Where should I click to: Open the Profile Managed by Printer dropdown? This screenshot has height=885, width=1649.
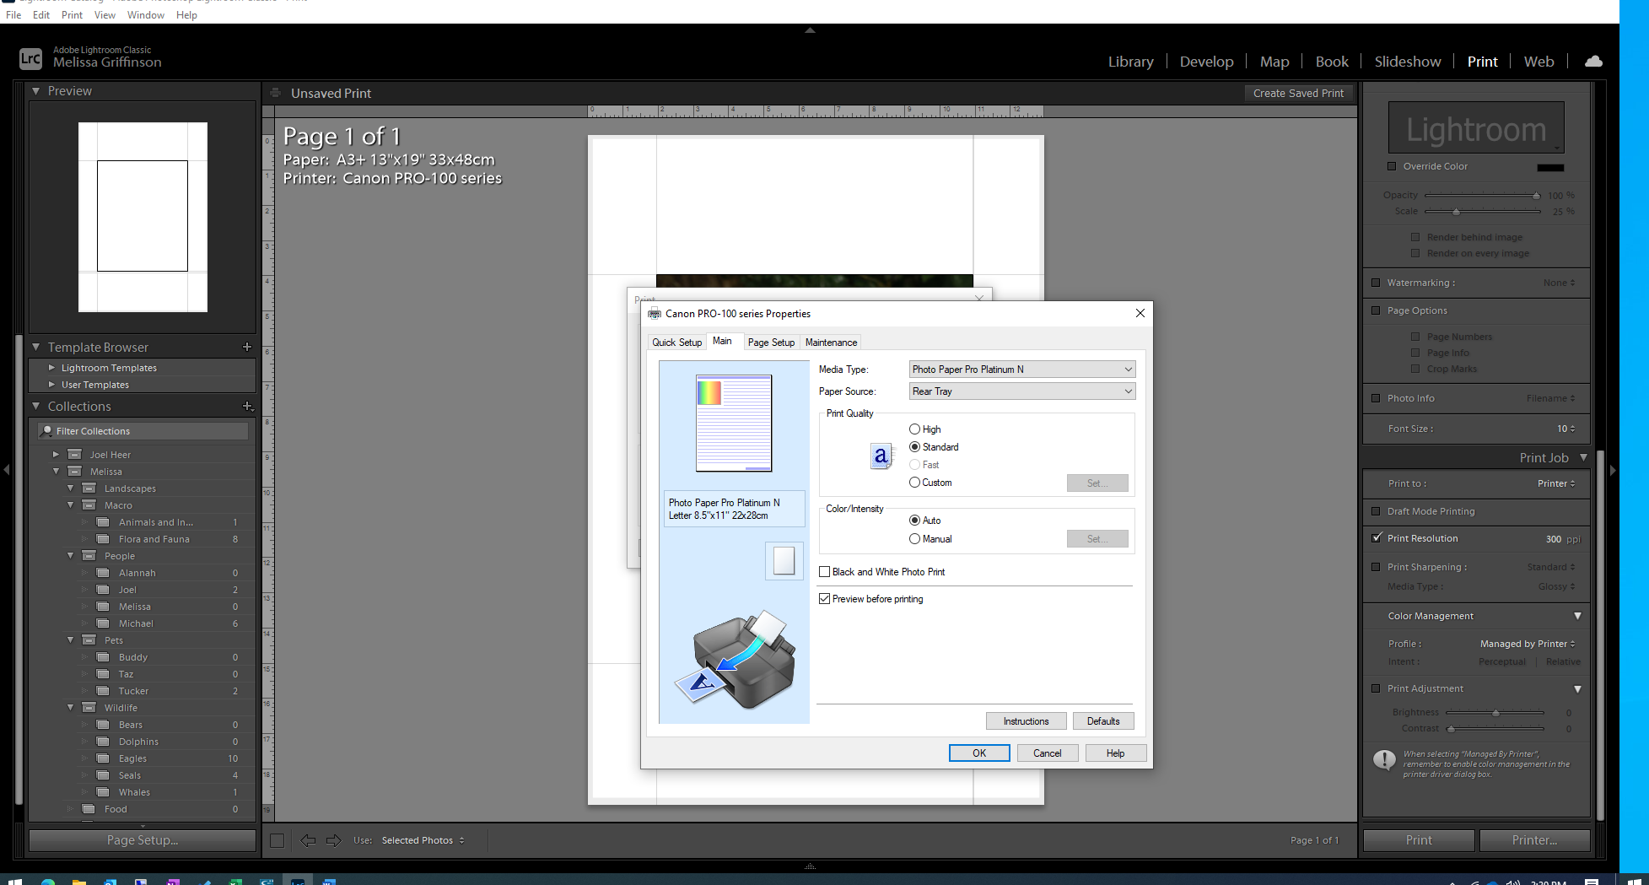point(1528,644)
